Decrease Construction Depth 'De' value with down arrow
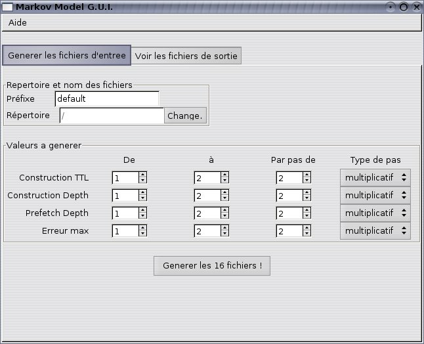 142,198
